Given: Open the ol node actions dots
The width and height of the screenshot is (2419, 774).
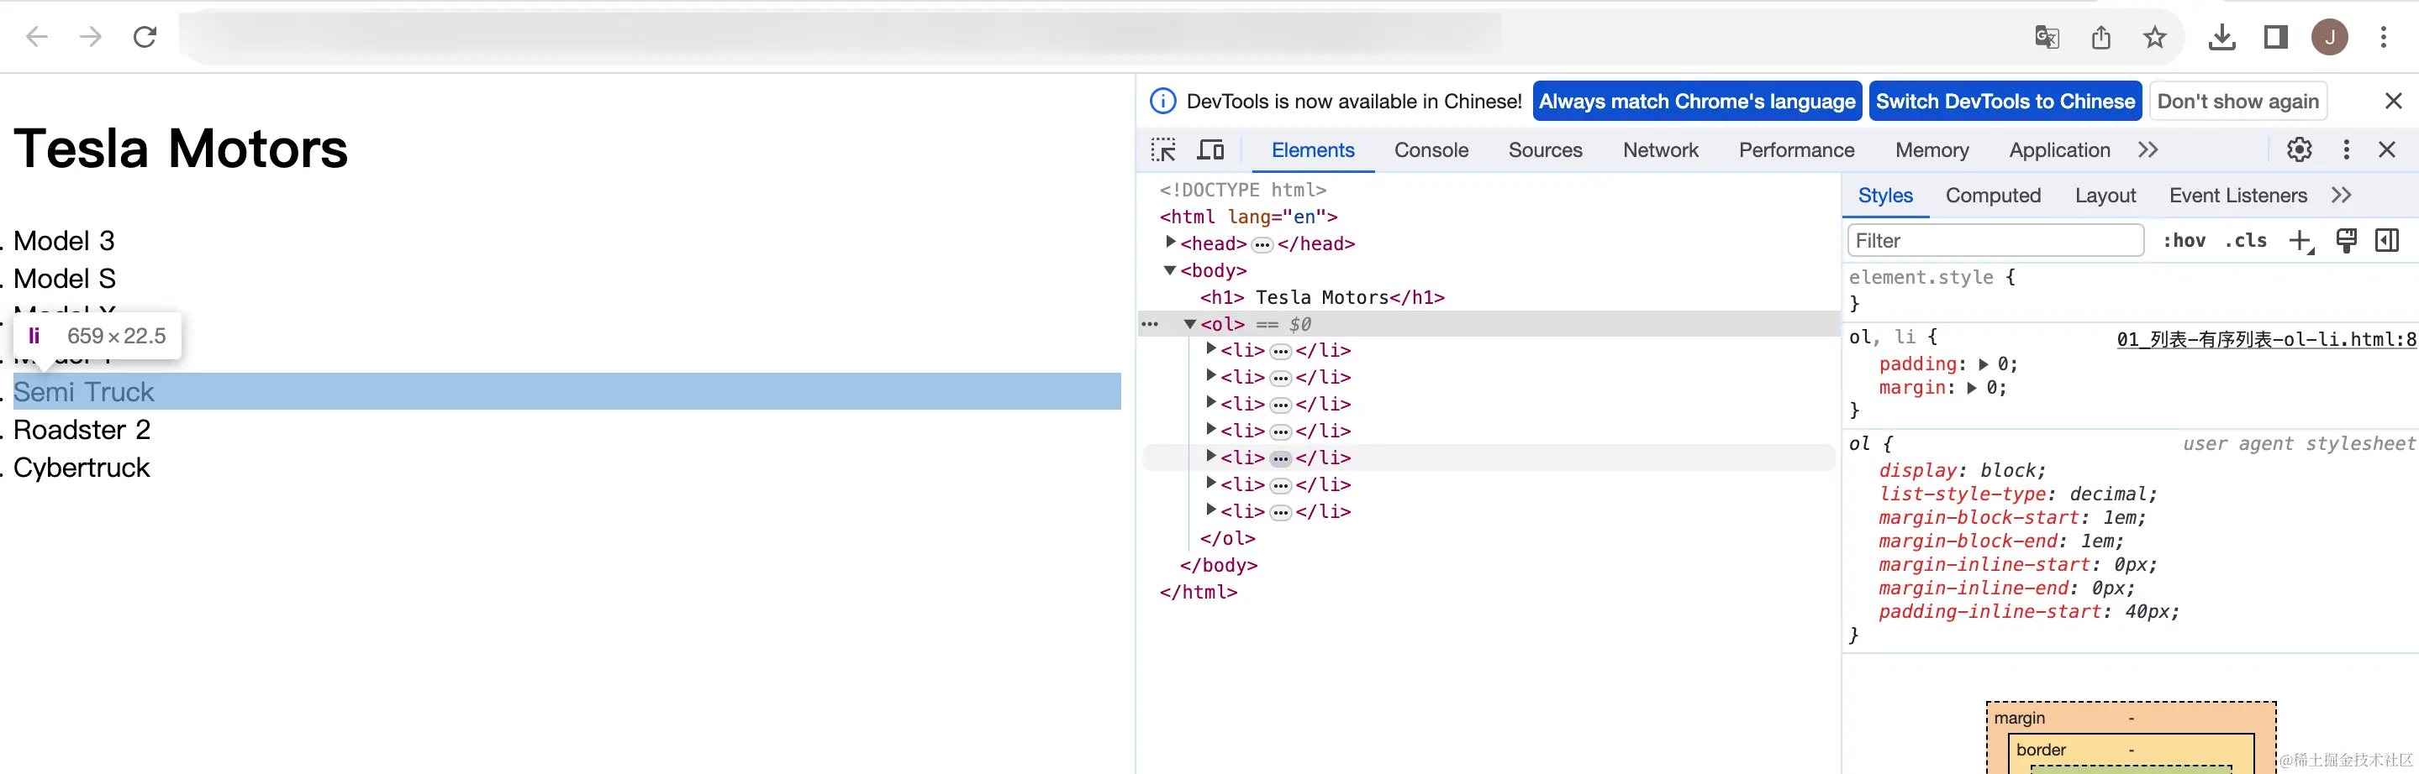Looking at the screenshot, I should 1151,325.
